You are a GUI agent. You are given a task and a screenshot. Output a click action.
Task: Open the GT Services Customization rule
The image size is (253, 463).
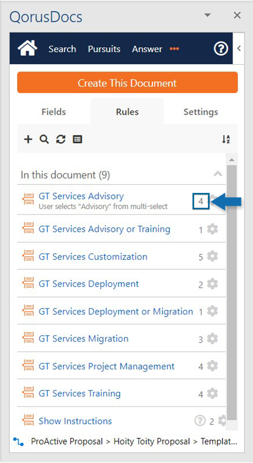[93, 256]
